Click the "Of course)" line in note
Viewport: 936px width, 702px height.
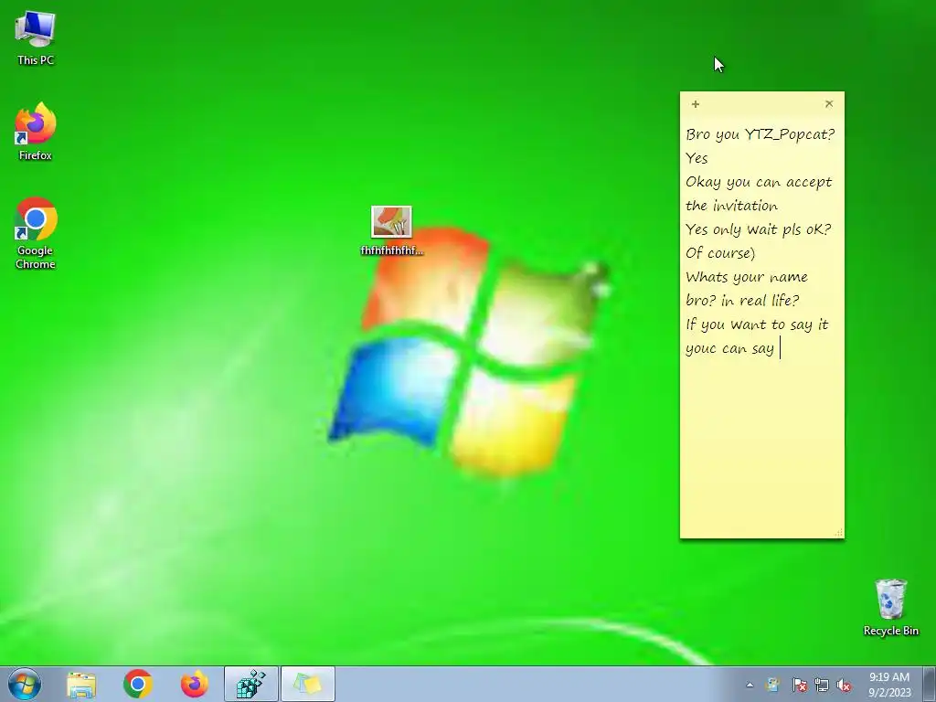(720, 253)
